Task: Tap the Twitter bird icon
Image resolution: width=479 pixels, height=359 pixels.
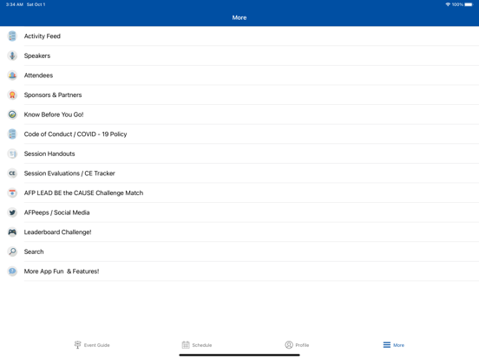Action: pos(12,212)
